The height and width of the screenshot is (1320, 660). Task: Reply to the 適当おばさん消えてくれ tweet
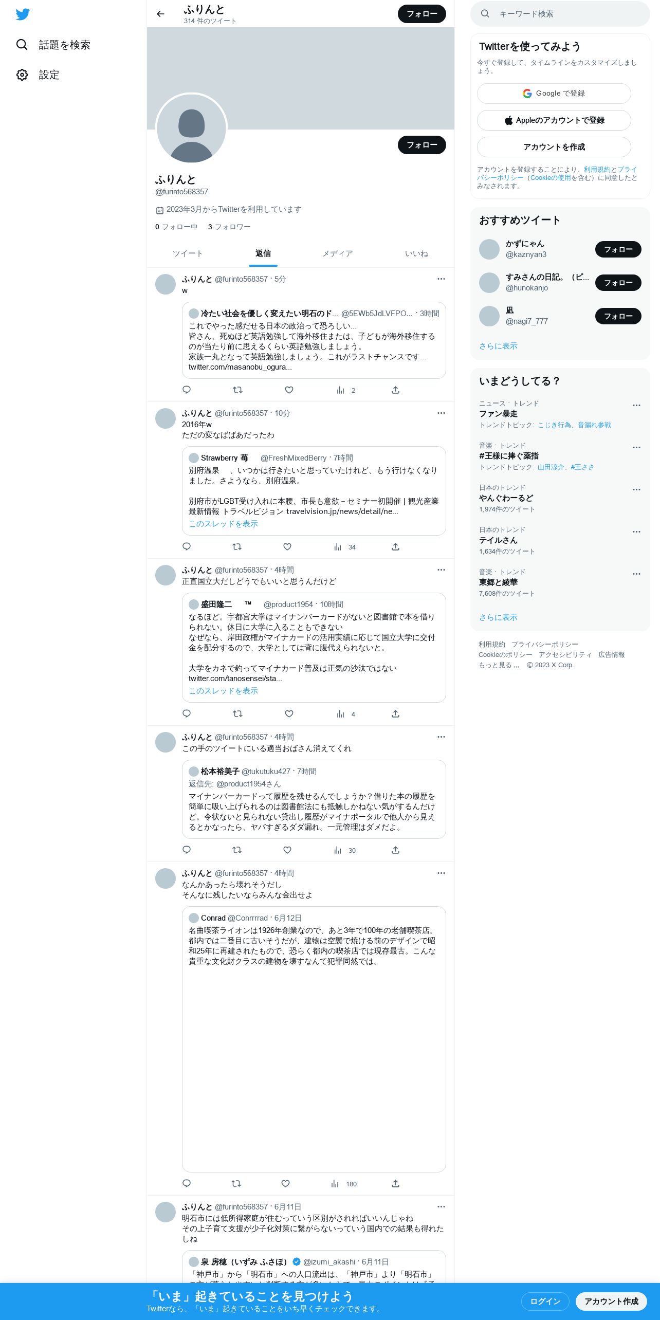click(x=187, y=850)
